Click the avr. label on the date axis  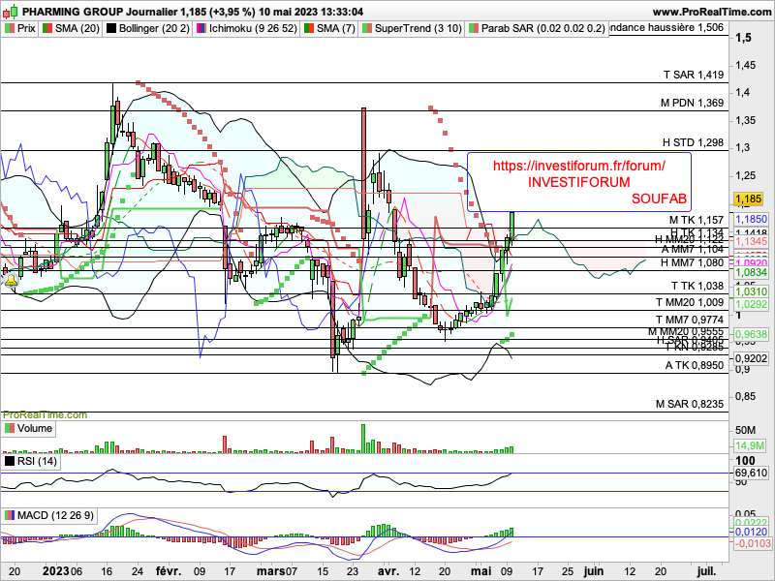click(x=388, y=571)
